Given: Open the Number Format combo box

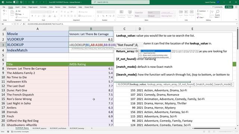Looking at the screenshot, I should pyautogui.click(x=105, y=12).
